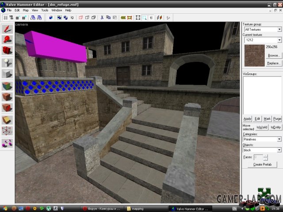
Task: Click the Replace texture button
Action: coord(274,63)
